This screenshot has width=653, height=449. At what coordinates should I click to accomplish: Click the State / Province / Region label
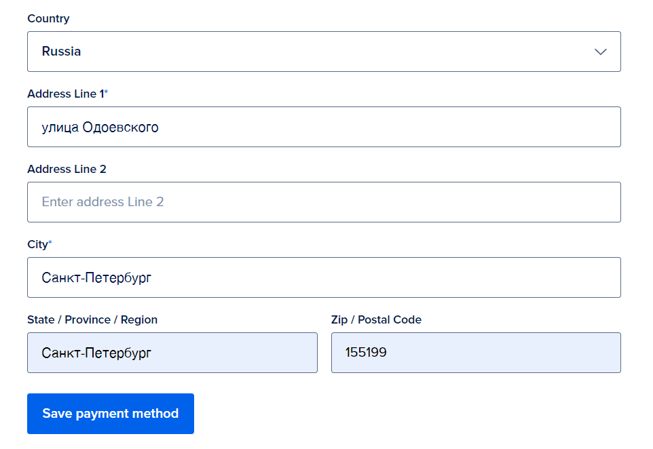(92, 319)
